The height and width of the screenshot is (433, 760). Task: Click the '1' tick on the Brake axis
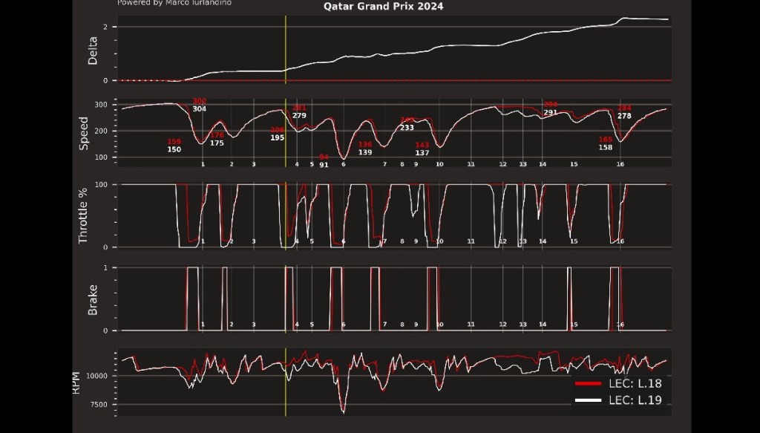click(x=105, y=267)
